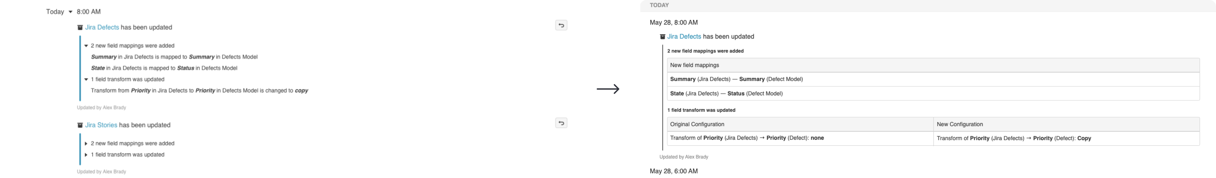
Task: Click the undo icon for Jira Stories update
Action: coord(561,123)
